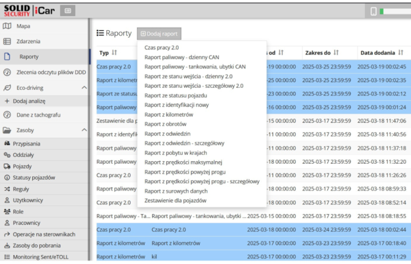The width and height of the screenshot is (411, 264).
Task: Choose Raport z surowych danych
Action: 176,191
